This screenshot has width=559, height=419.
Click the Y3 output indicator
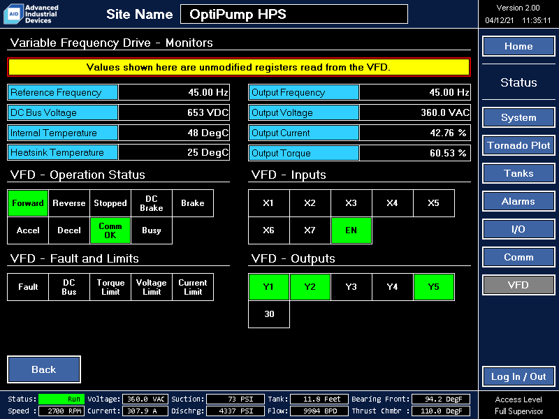point(351,287)
